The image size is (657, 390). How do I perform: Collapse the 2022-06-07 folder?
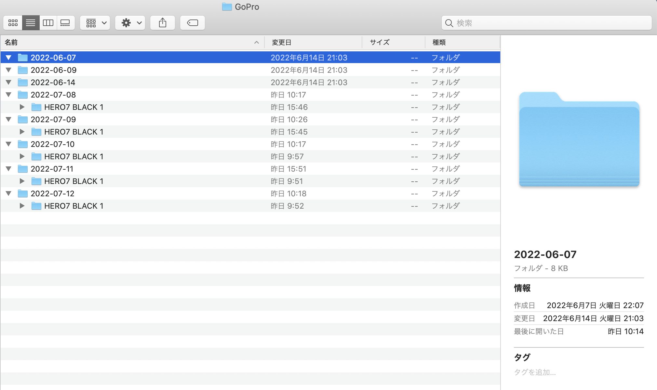point(9,58)
